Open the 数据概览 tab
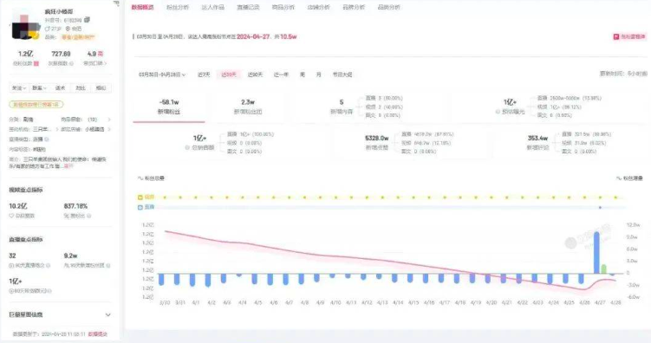 coord(142,8)
